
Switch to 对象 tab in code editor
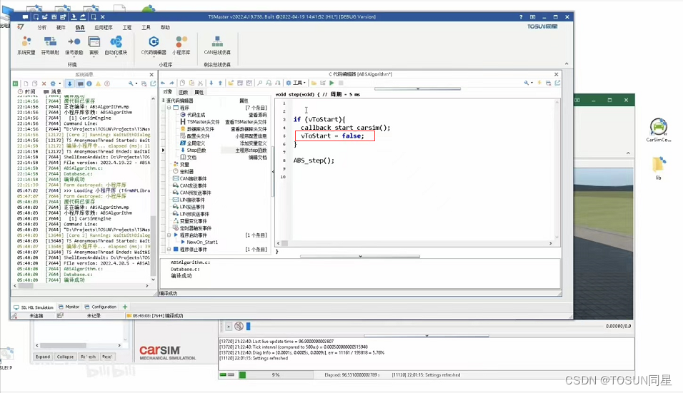[x=168, y=92]
